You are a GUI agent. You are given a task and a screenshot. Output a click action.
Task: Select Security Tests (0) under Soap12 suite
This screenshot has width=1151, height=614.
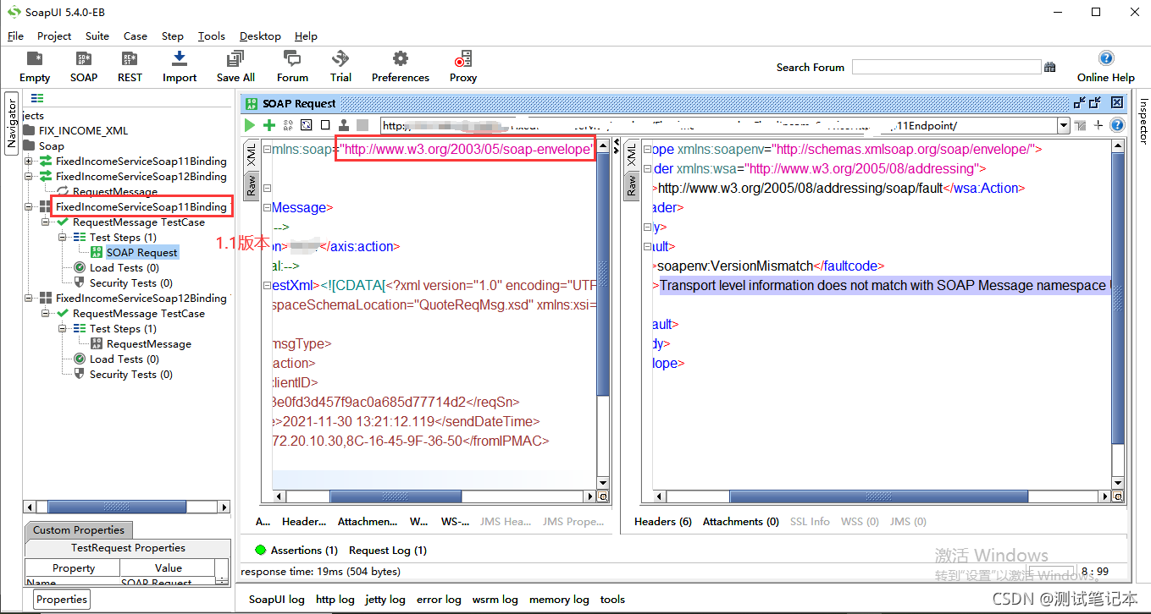[x=130, y=374]
